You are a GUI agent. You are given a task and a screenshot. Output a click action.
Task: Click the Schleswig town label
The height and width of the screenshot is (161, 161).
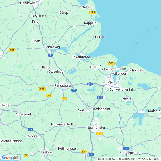point(52,47)
